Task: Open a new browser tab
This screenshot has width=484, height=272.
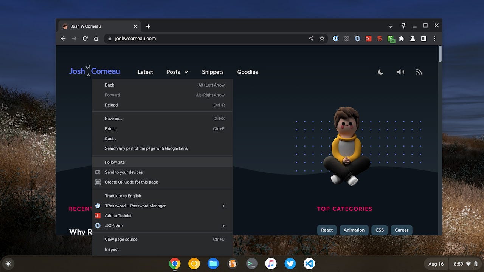Action: [x=148, y=26]
